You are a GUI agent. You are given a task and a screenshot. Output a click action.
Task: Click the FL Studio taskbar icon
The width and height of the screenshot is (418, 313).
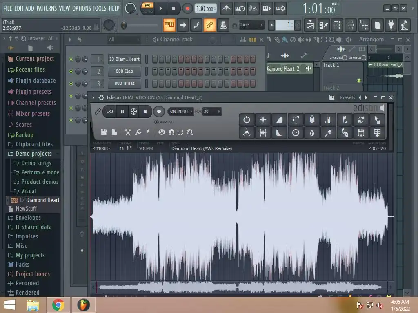83,305
